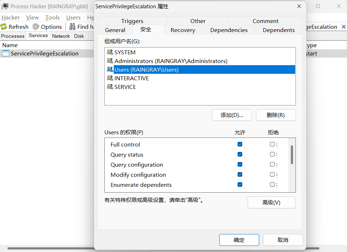Click the permissions list scrollbar thumb
This screenshot has height=252, width=347.
point(292,155)
